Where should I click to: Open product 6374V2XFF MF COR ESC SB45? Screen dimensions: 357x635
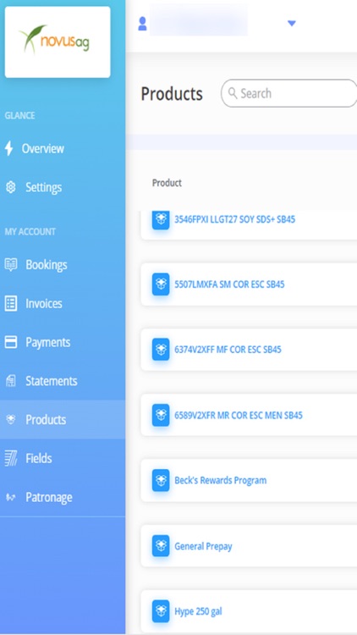228,350
